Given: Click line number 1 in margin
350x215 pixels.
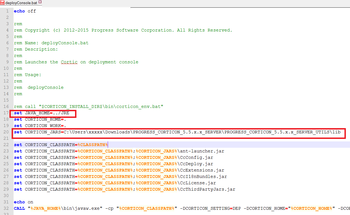Looking at the screenshot, I should tap(7, 11).
